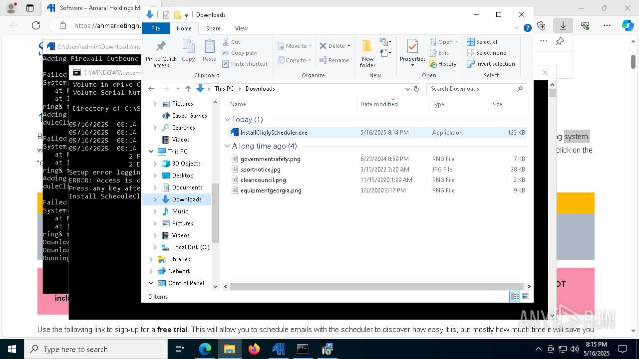Click the Edit ribbon button

pyautogui.click(x=439, y=53)
